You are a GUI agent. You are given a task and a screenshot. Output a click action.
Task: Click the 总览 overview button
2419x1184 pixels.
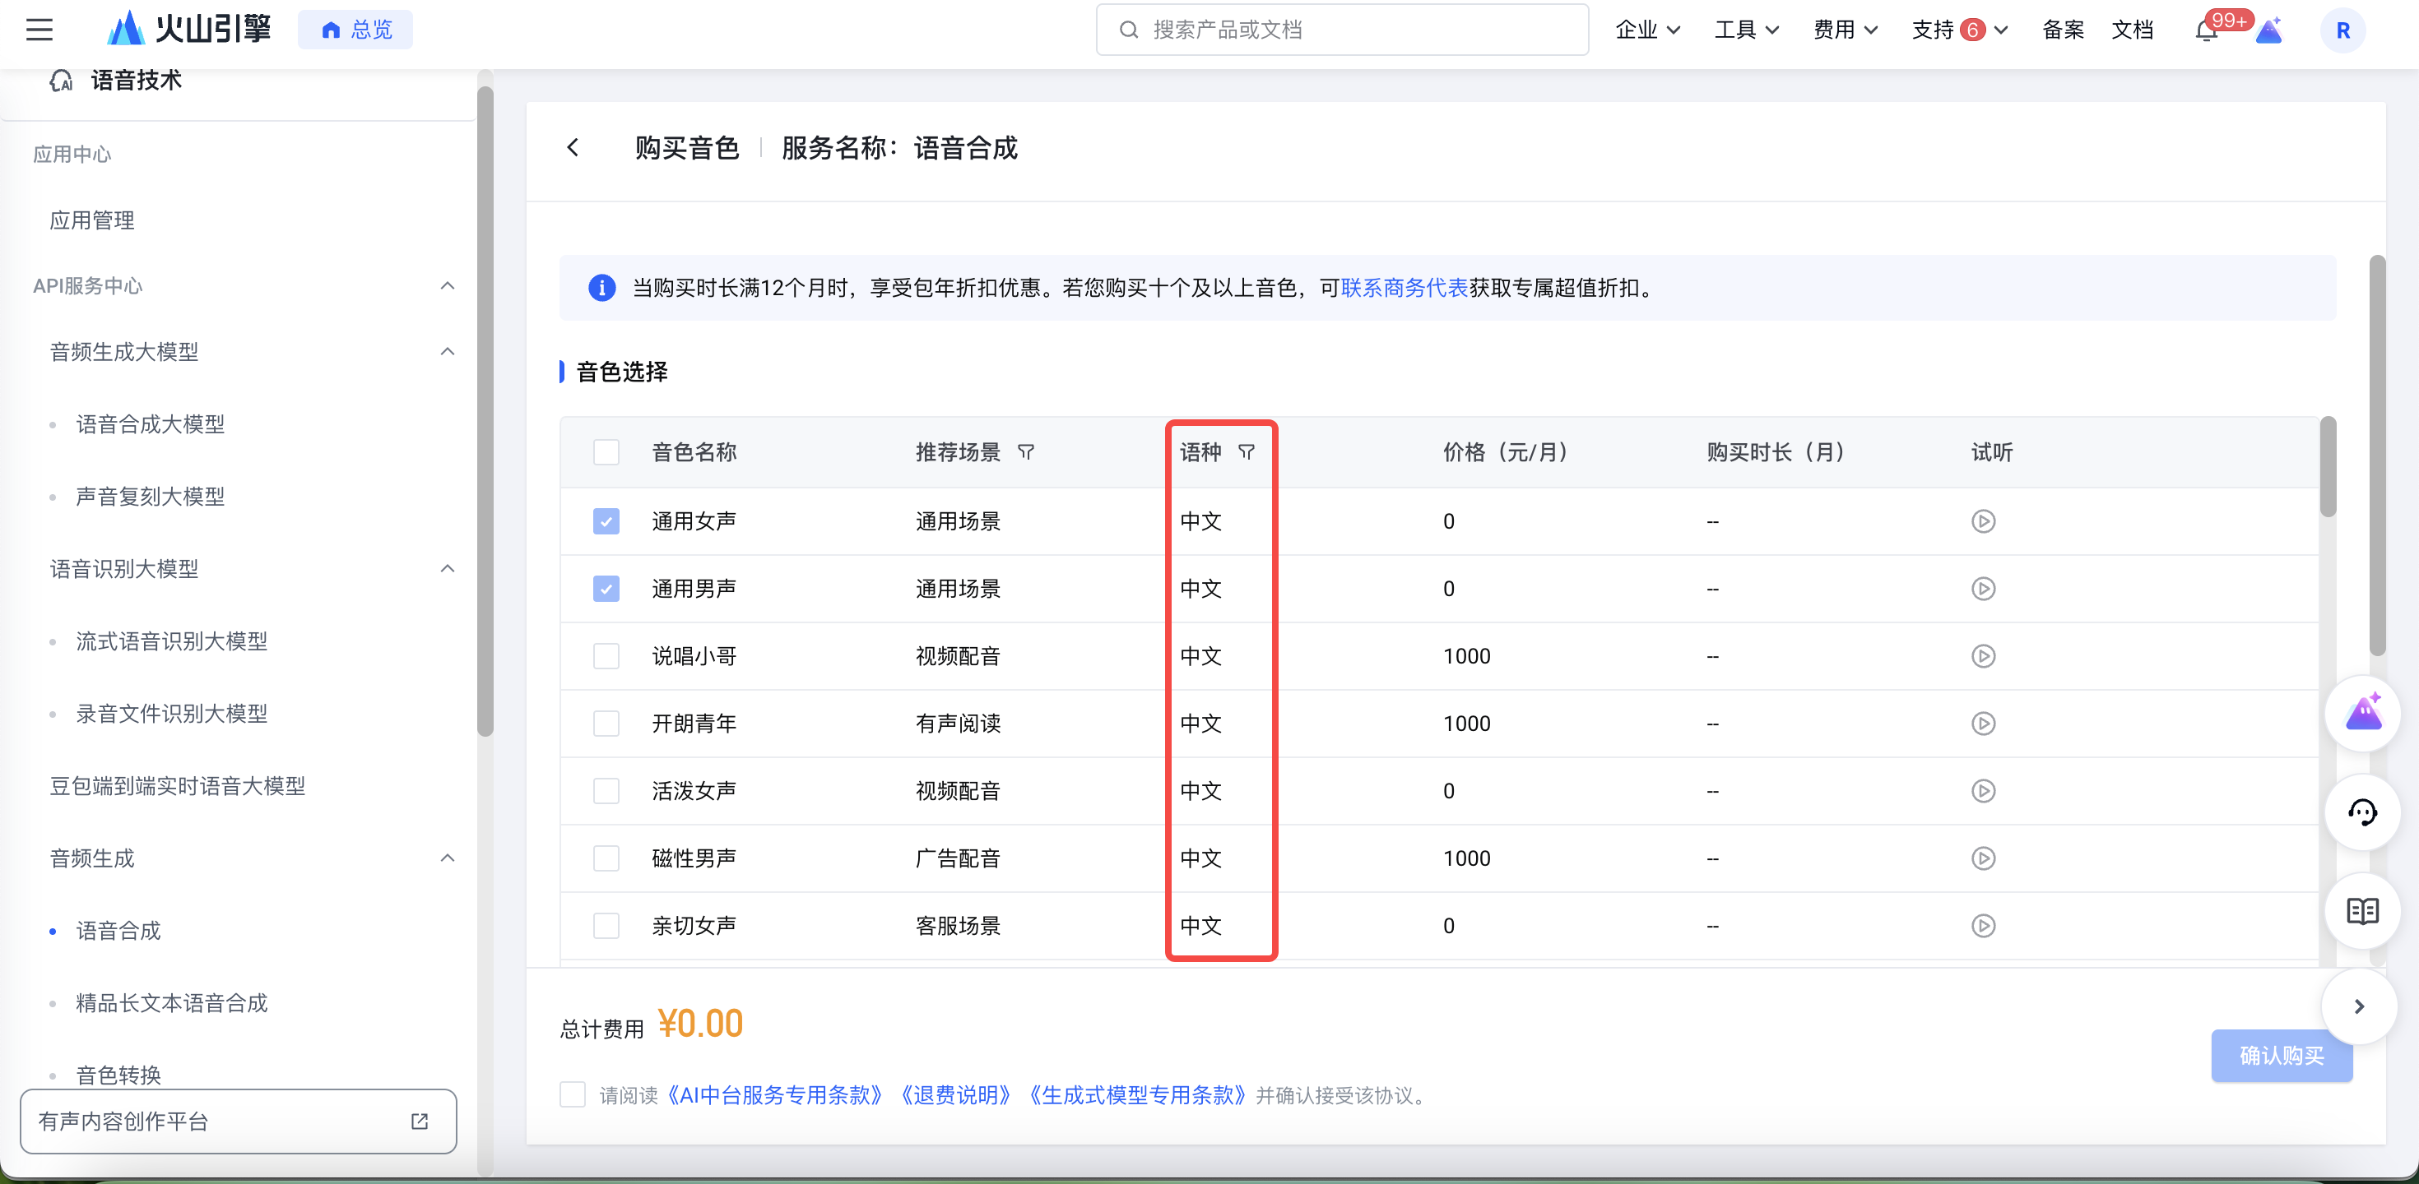356,30
